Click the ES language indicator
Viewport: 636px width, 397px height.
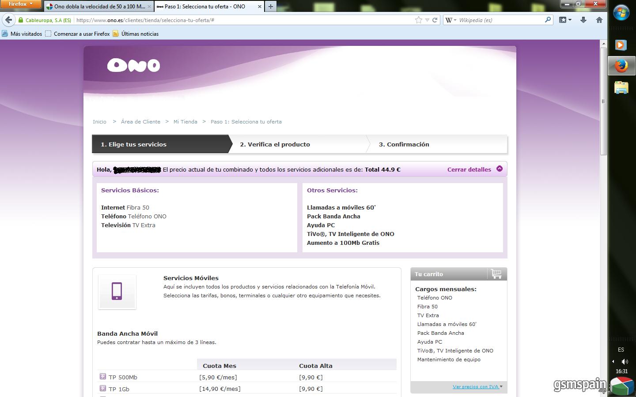(x=621, y=350)
